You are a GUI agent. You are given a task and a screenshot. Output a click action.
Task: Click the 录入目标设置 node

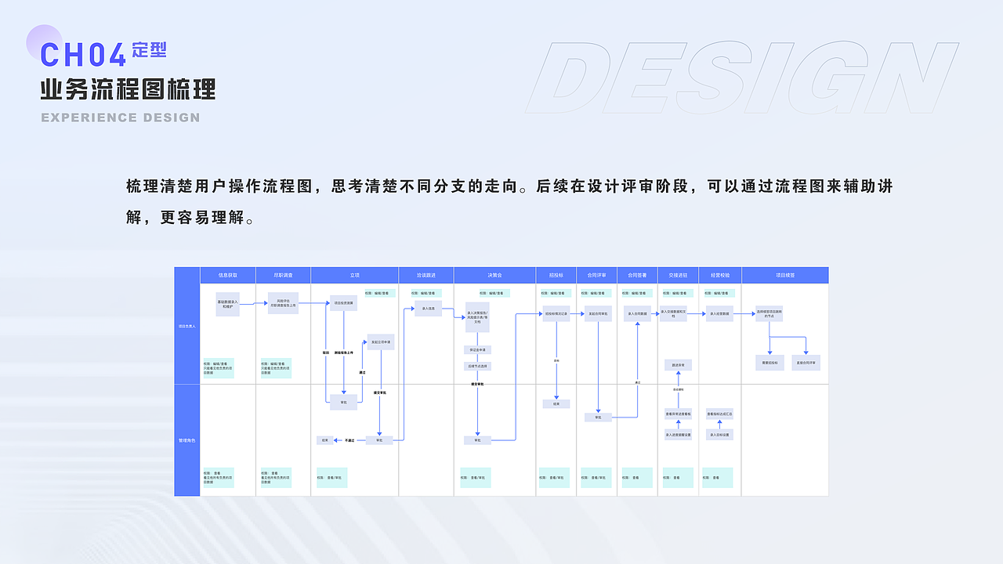[720, 435]
